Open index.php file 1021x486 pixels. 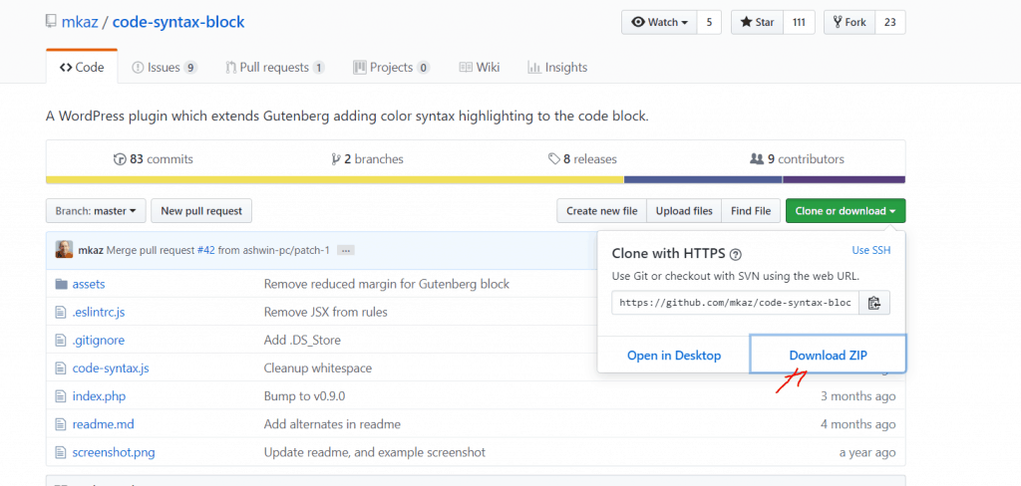click(x=99, y=396)
